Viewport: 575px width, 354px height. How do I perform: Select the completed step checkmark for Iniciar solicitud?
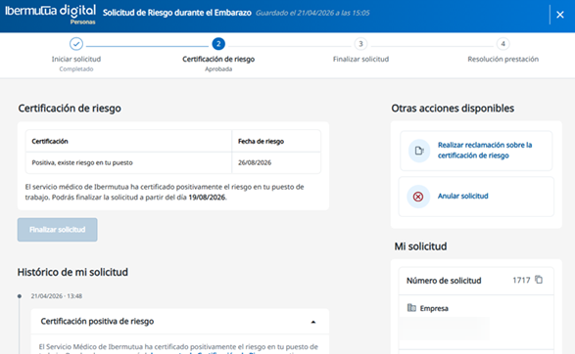pos(76,44)
